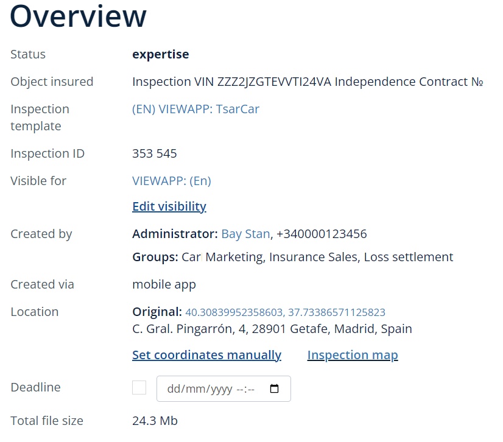
Task: Select the minutes segment of Deadline time
Action: click(x=251, y=389)
